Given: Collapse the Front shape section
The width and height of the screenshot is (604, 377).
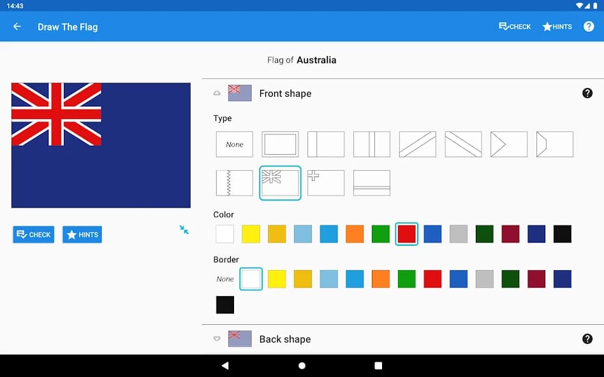Looking at the screenshot, I should [x=217, y=93].
